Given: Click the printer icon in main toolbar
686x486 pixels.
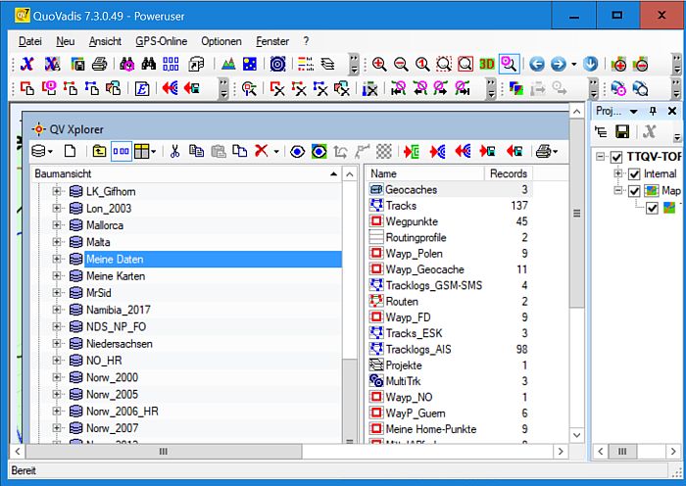Looking at the screenshot, I should (x=99, y=65).
